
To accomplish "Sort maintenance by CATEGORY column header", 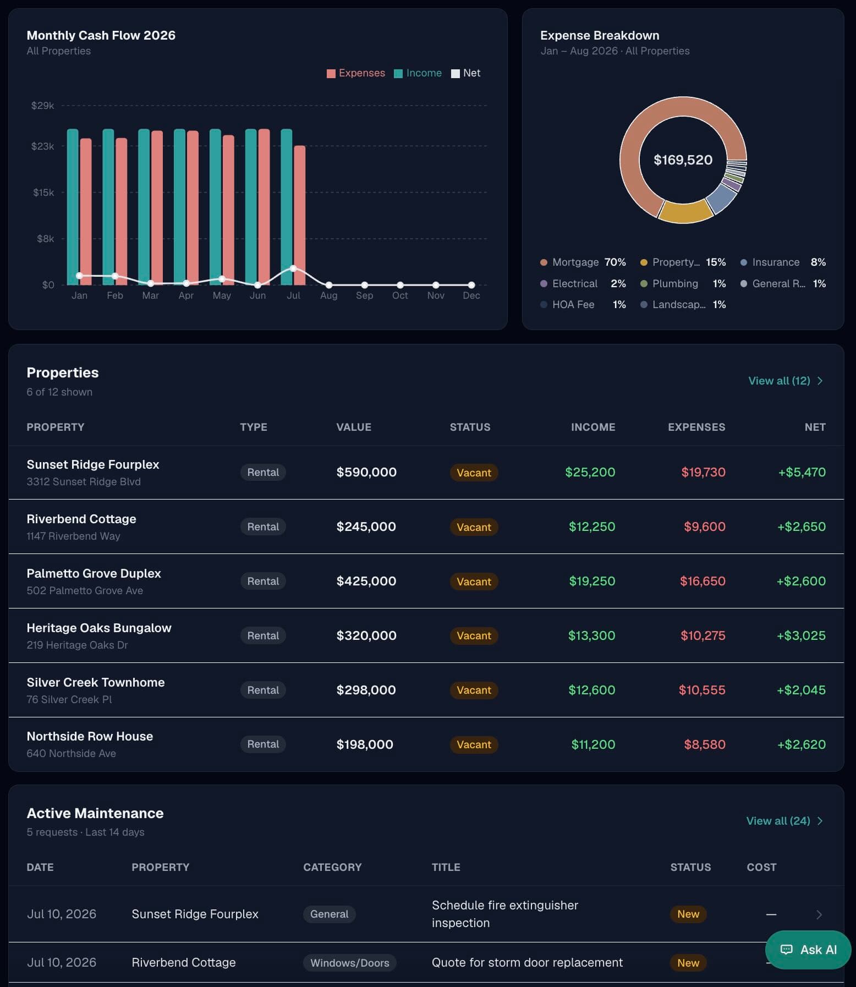I will [x=332, y=867].
